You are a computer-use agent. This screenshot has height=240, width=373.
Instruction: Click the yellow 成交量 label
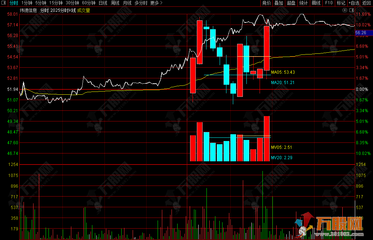click(x=83, y=10)
